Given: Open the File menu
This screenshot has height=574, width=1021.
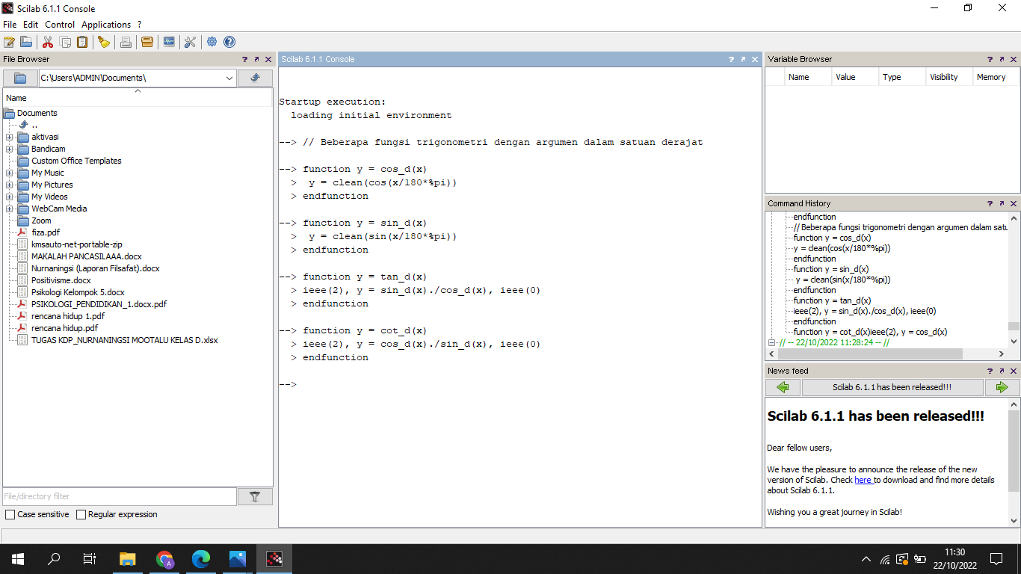Looking at the screenshot, I should coord(10,25).
